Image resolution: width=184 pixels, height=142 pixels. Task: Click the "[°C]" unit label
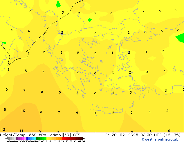[x=67, y=135]
